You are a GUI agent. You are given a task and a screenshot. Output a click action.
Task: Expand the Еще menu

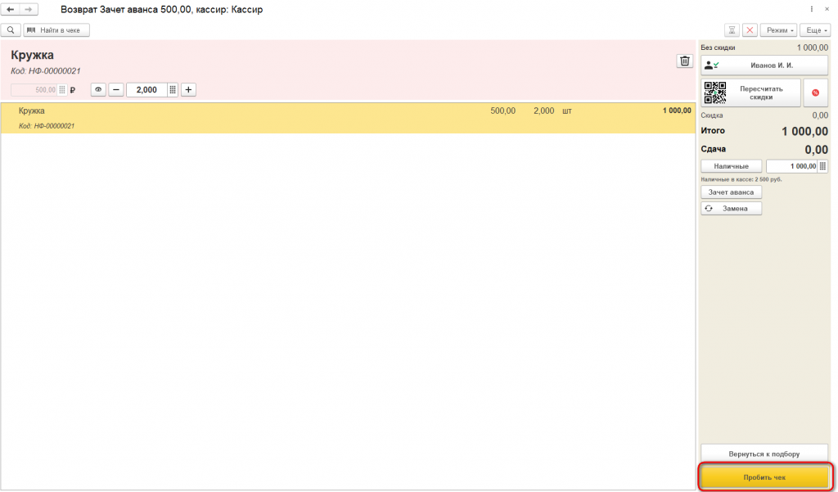pos(816,30)
